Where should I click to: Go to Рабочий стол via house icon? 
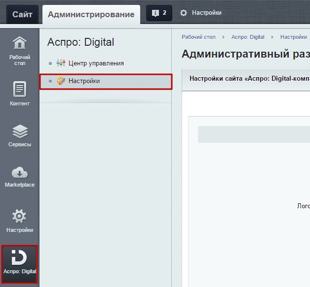pos(20,42)
